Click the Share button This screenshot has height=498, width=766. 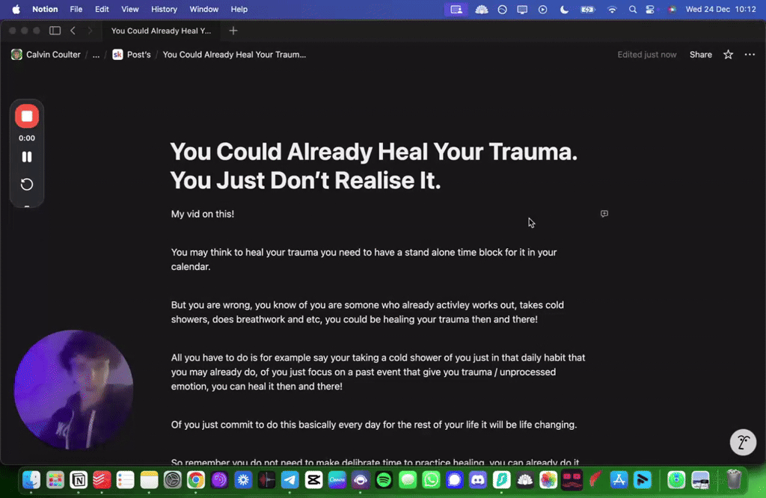tap(700, 54)
